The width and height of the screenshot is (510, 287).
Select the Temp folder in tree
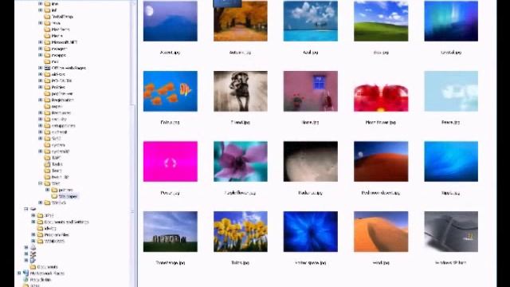[x=57, y=171]
